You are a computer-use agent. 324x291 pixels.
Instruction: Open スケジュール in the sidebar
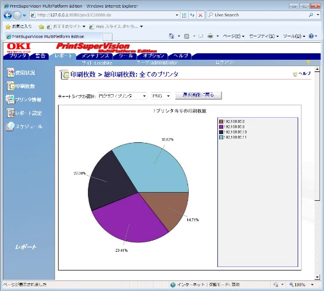pos(24,126)
